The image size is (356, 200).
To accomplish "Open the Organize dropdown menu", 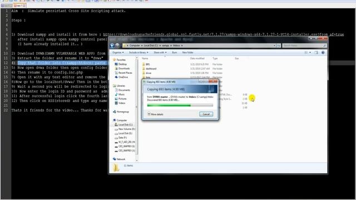I will [x=118, y=52].
